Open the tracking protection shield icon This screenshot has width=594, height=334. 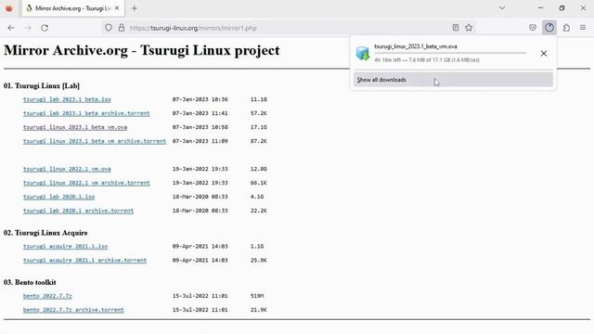(x=109, y=28)
